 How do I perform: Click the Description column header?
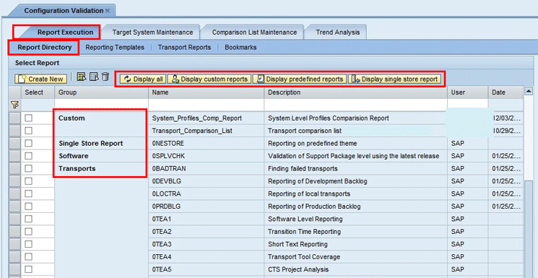click(x=356, y=92)
